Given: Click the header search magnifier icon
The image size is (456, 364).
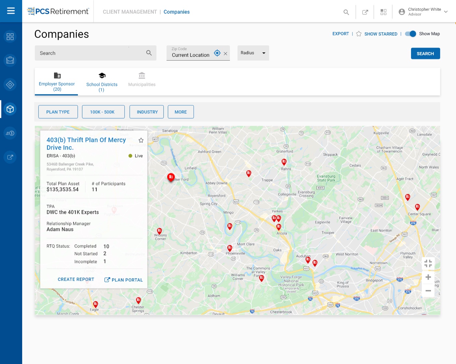Looking at the screenshot, I should point(346,12).
